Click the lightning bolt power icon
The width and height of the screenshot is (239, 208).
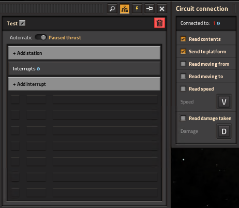point(137,9)
